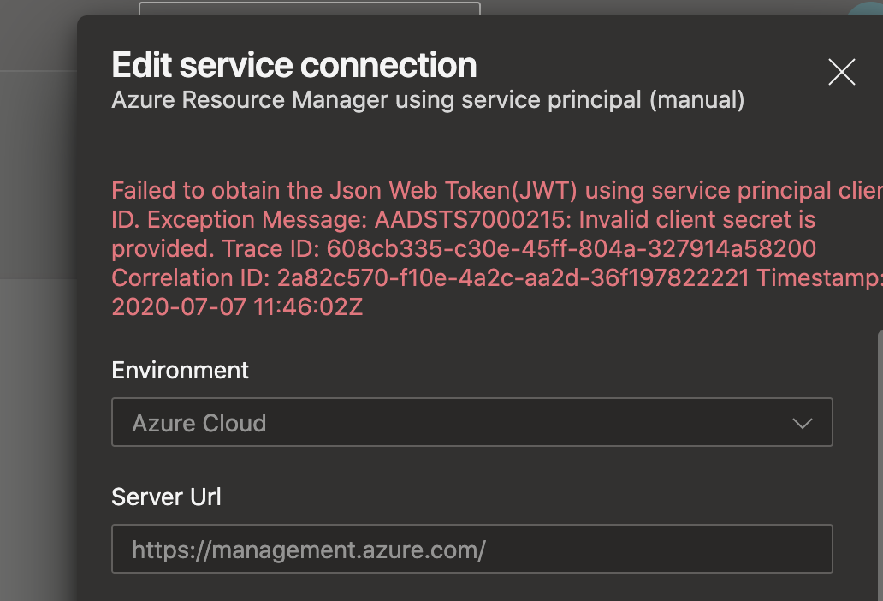Click the search box behind the dialog
This screenshot has height=601, width=883.
point(308,9)
